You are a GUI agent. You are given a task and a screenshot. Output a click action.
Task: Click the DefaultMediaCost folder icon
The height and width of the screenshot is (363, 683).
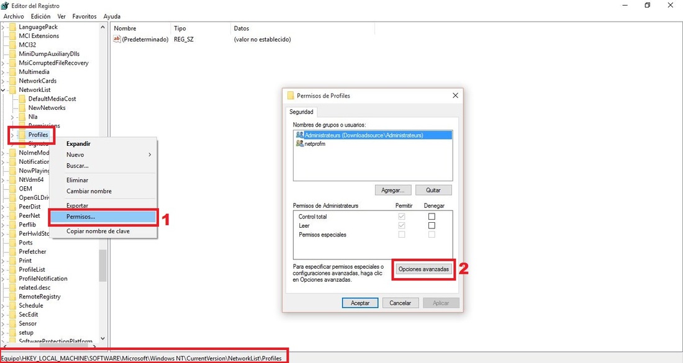click(x=22, y=99)
